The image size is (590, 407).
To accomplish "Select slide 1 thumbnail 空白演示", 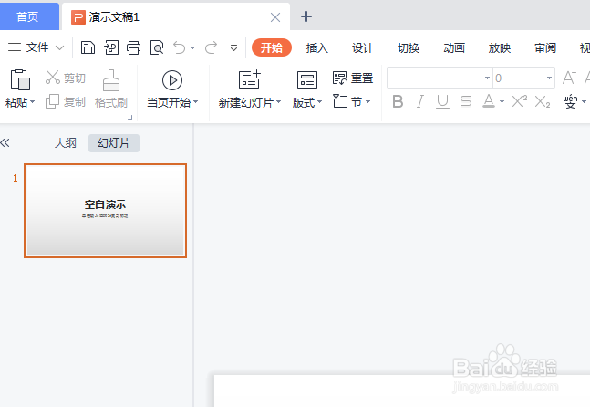I will point(106,211).
